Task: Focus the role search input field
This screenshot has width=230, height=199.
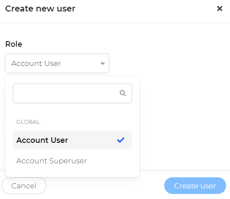Action: [72, 93]
